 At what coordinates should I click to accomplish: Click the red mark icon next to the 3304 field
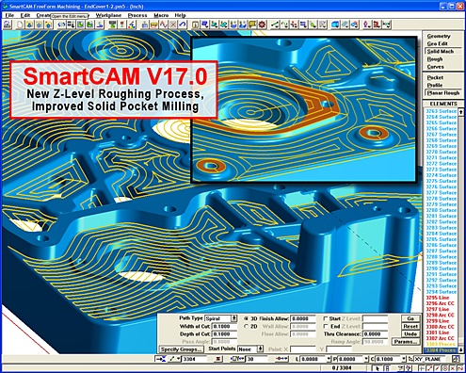tap(218, 359)
